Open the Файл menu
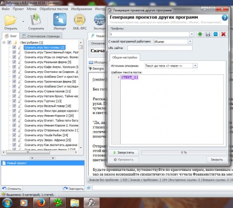 (6, 9)
